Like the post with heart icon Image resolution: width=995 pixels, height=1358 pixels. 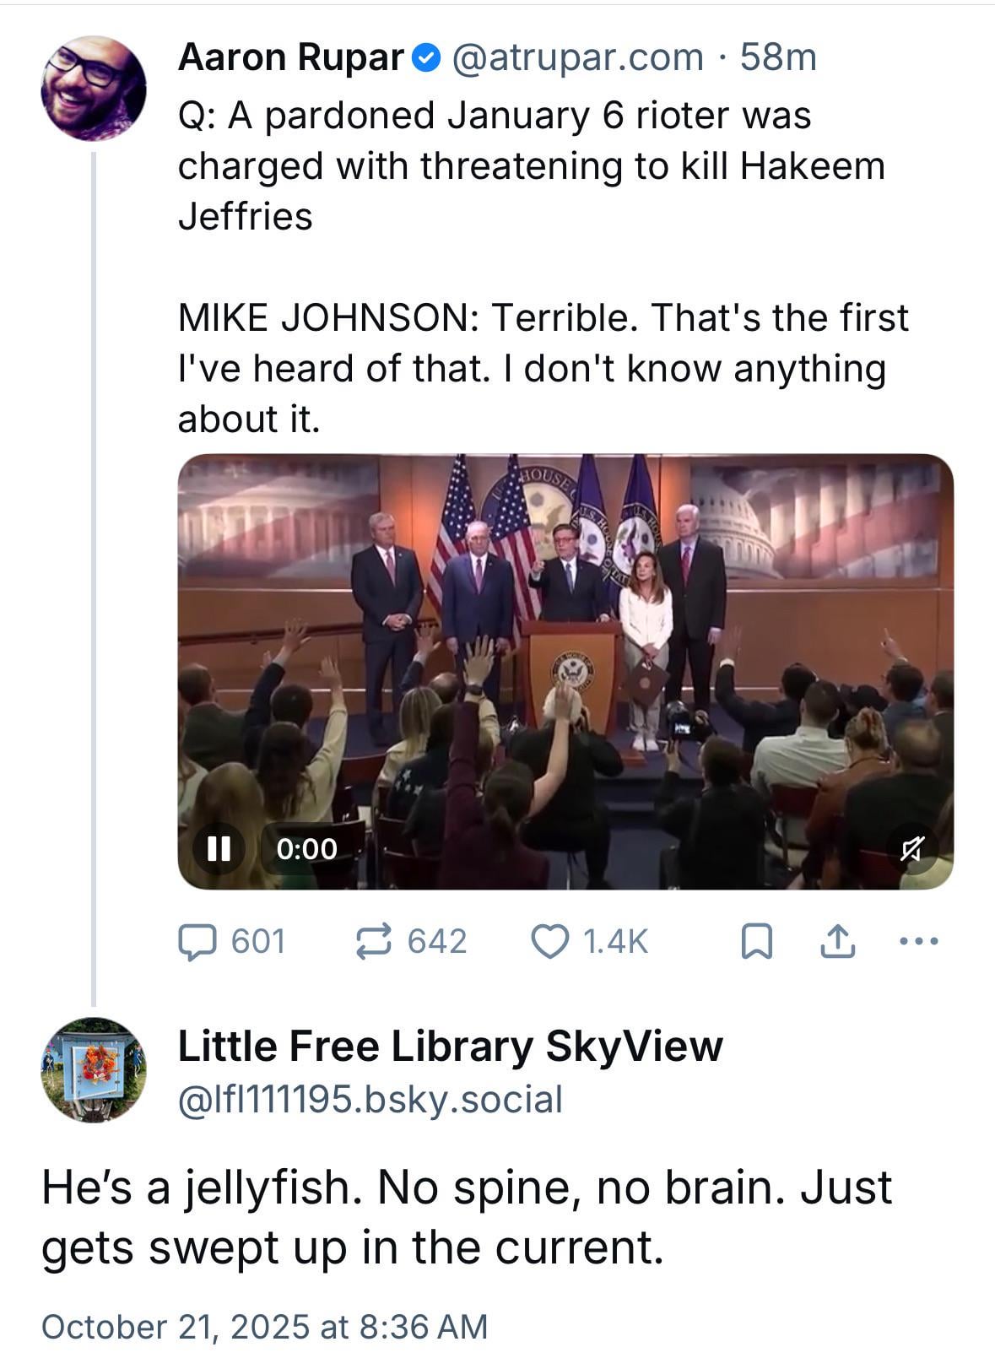pyautogui.click(x=549, y=941)
